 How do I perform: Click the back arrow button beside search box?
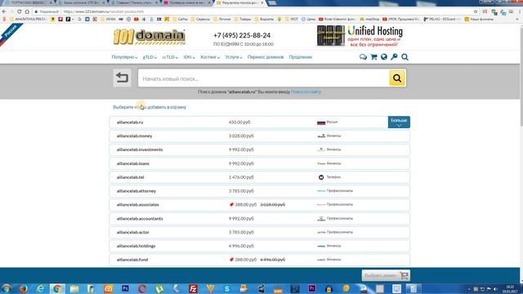122,78
